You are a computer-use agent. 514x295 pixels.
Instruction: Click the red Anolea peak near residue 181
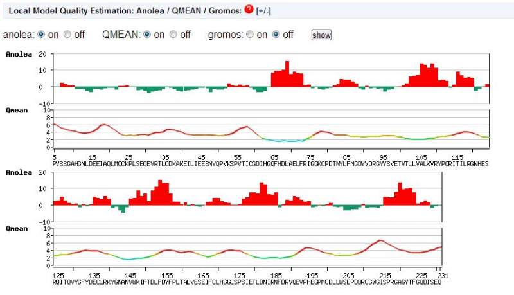[x=261, y=193]
